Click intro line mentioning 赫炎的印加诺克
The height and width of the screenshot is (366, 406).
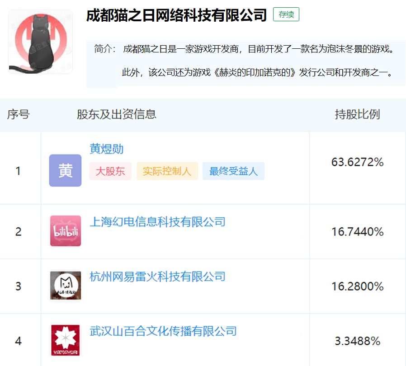click(258, 72)
